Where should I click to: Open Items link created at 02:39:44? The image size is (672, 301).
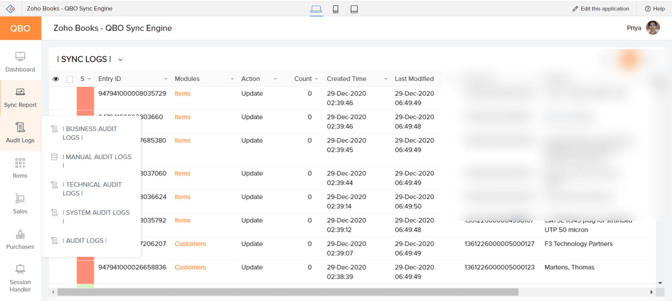coord(182,173)
